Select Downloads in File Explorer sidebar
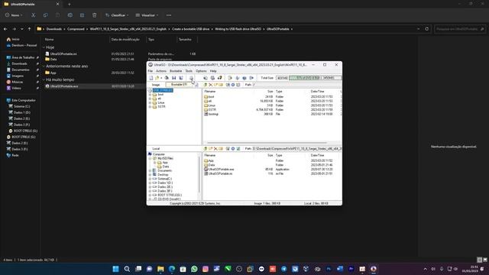This screenshot has width=489, height=275. pos(19,63)
